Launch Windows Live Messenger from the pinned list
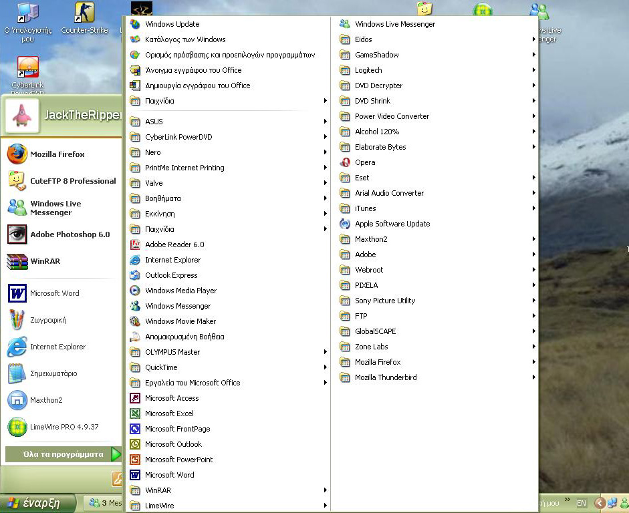Image resolution: width=629 pixels, height=513 pixels. click(61, 208)
